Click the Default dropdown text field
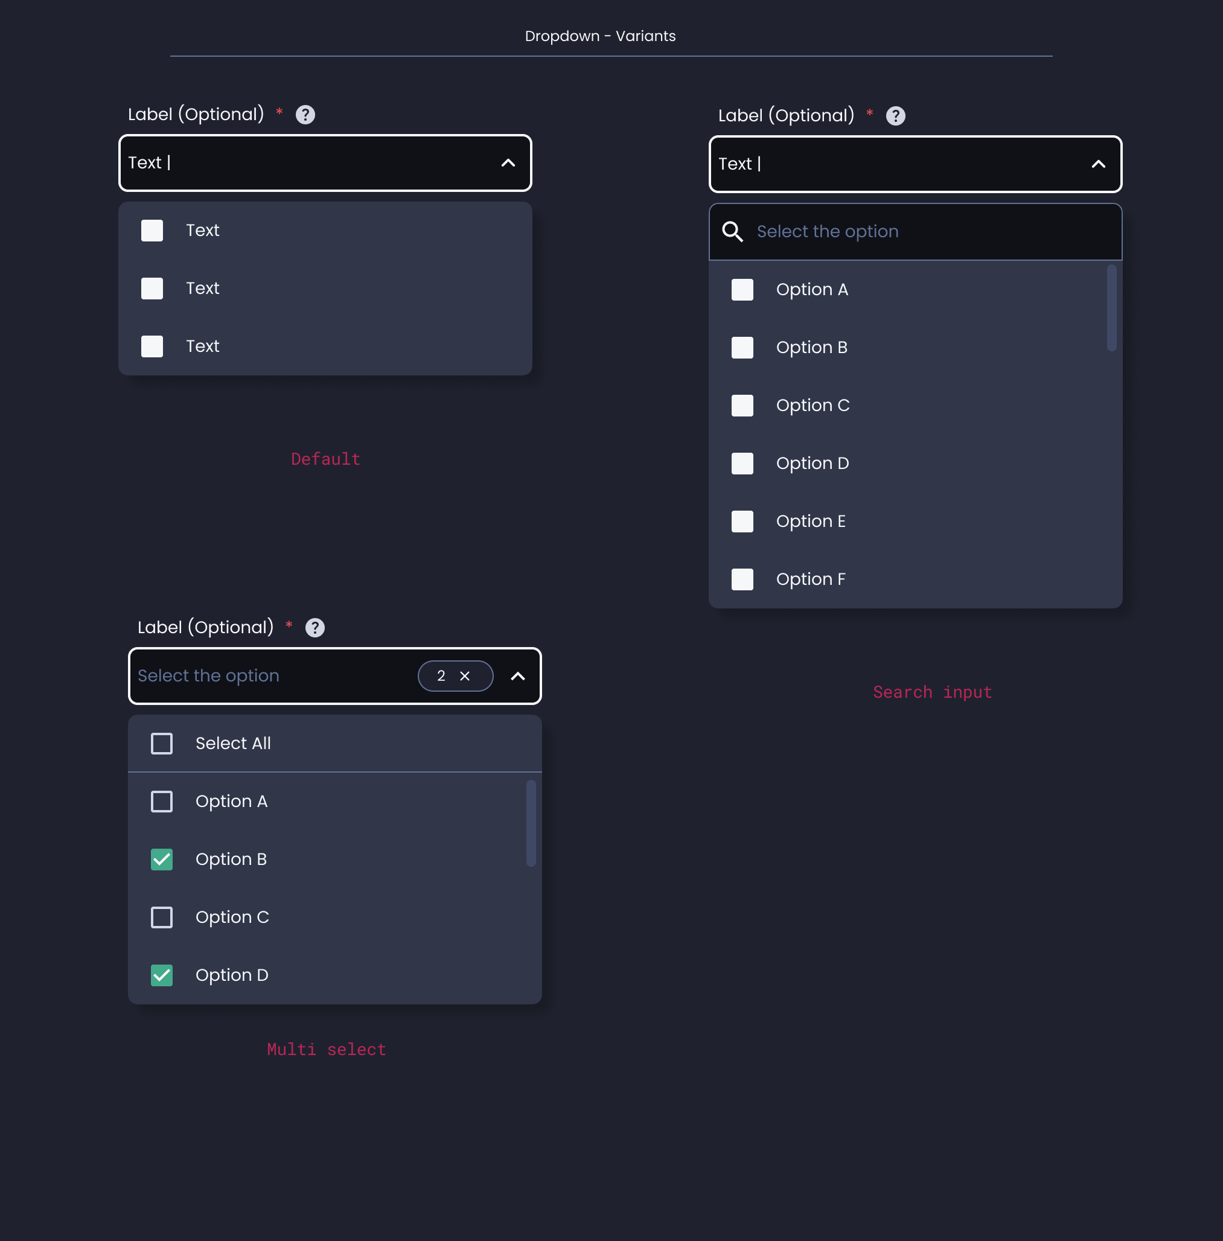This screenshot has height=1241, width=1223. click(x=325, y=163)
